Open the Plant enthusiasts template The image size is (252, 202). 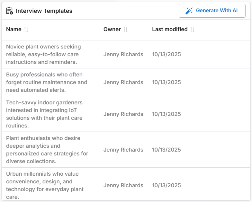(x=47, y=150)
